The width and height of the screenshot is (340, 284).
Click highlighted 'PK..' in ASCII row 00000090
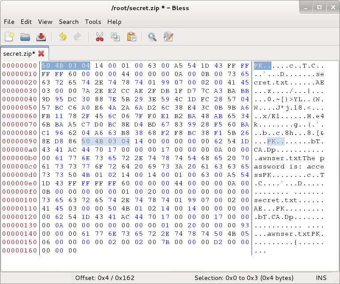click(276, 141)
